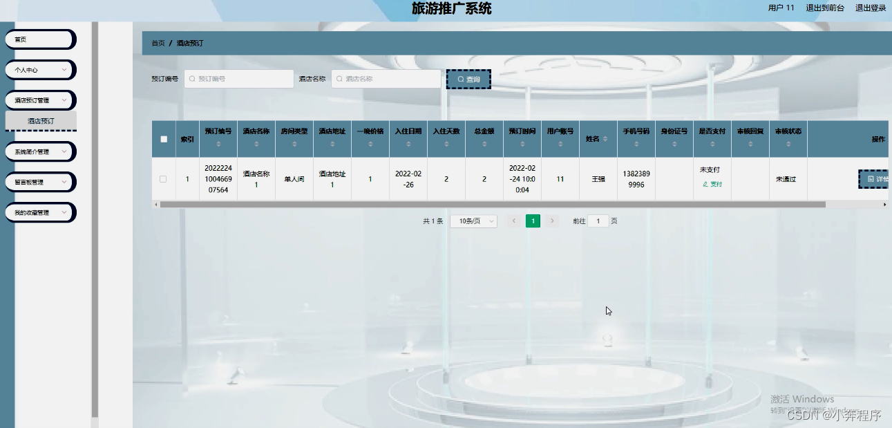Click the 王强 name cell
Viewport: 892px width, 428px height.
coord(598,179)
